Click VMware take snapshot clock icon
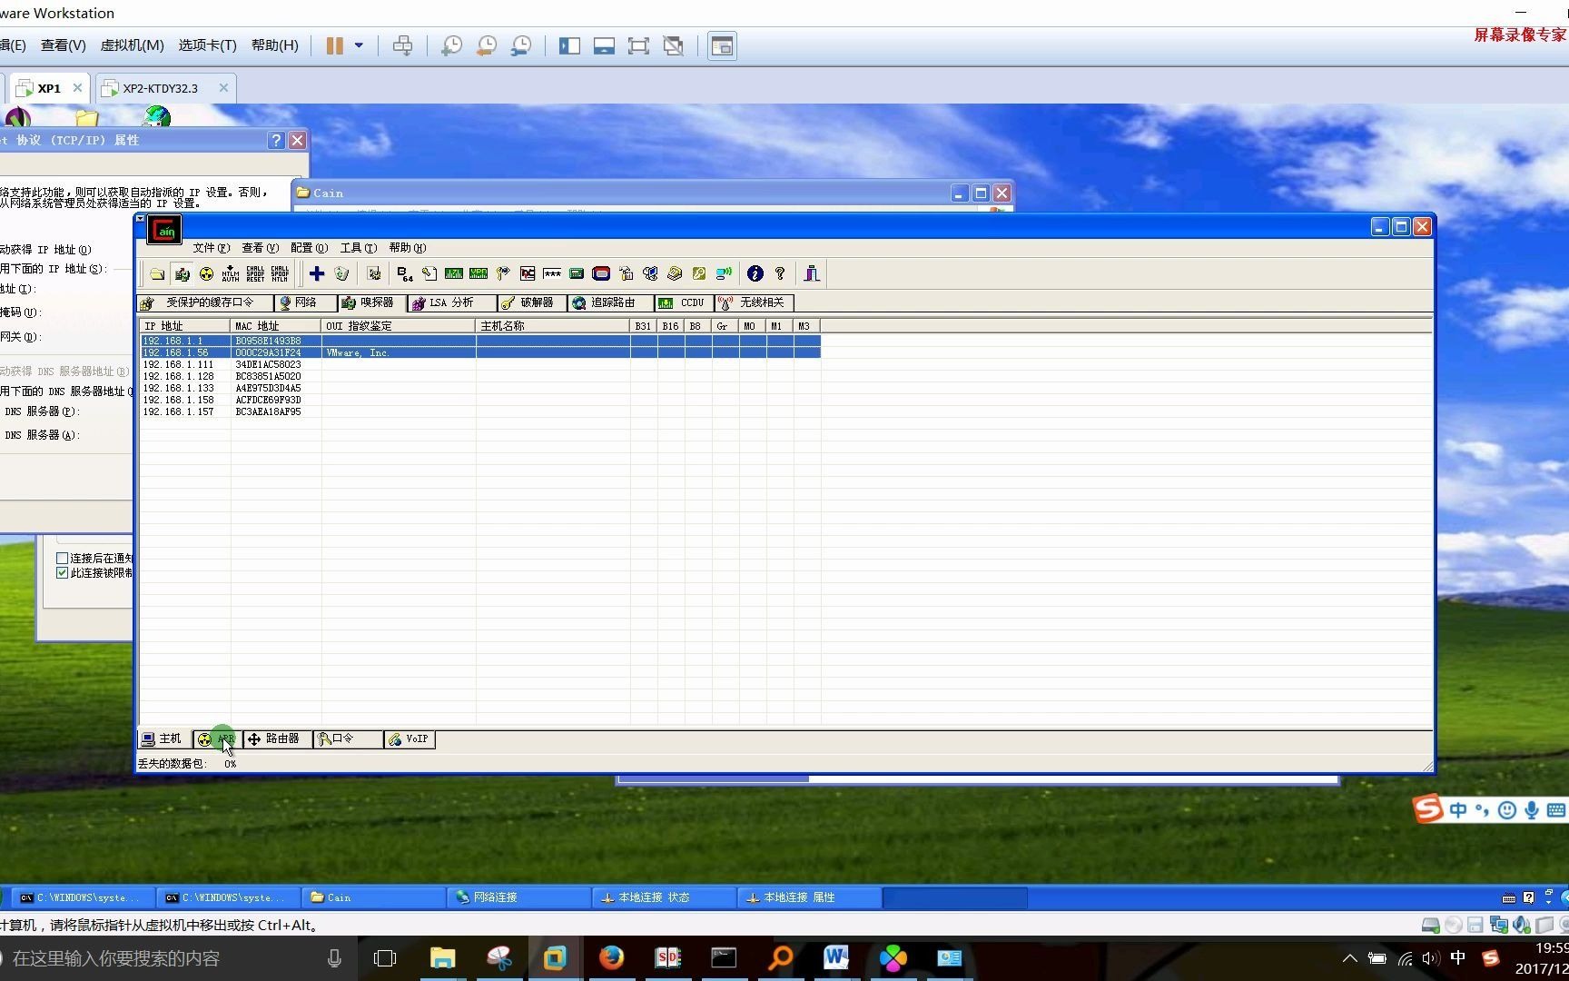1569x981 pixels. [451, 45]
